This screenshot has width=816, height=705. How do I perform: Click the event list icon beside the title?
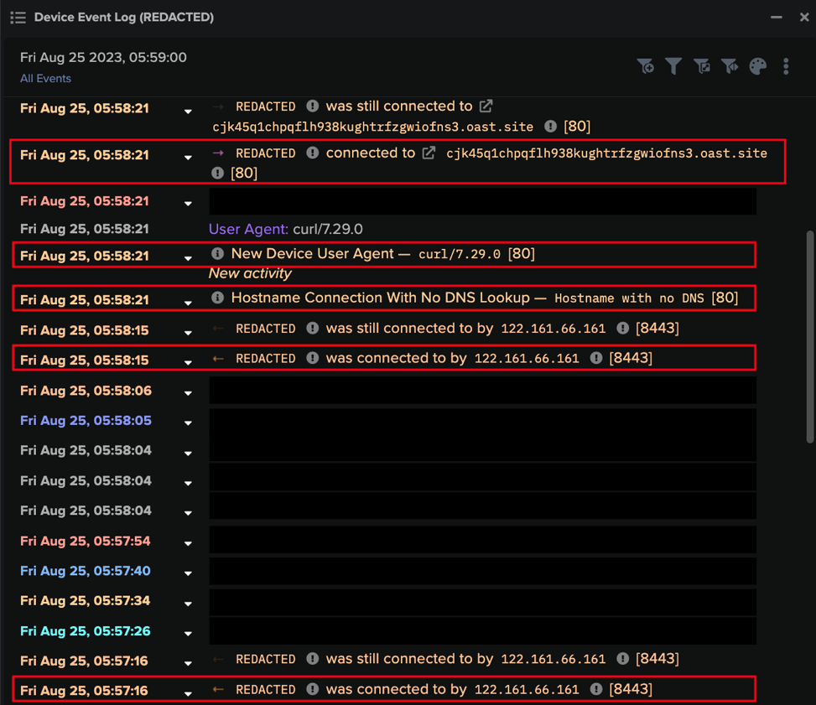coord(18,17)
